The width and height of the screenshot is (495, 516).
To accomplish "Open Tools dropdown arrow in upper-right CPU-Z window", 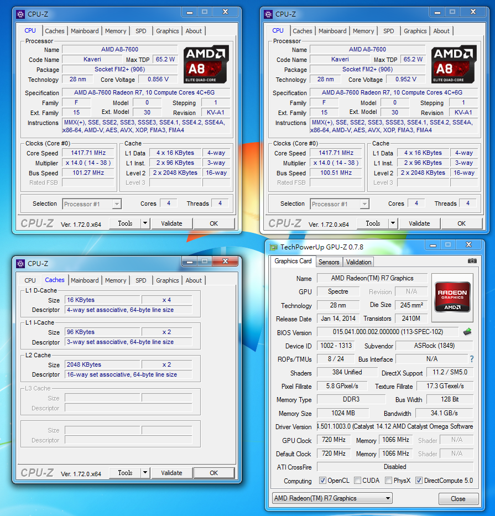I will click(393, 223).
